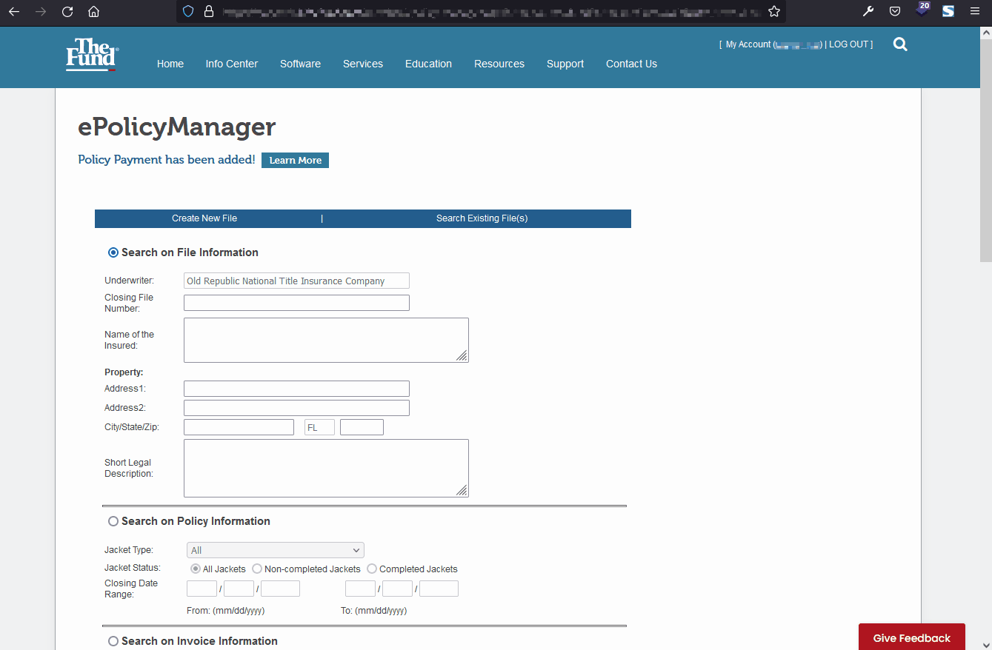Open the Pocket save icon

pyautogui.click(x=895, y=11)
